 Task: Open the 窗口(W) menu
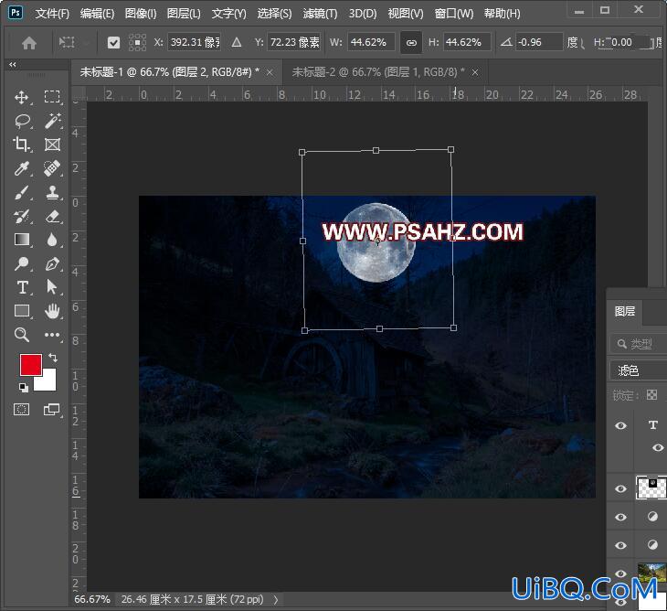point(454,14)
